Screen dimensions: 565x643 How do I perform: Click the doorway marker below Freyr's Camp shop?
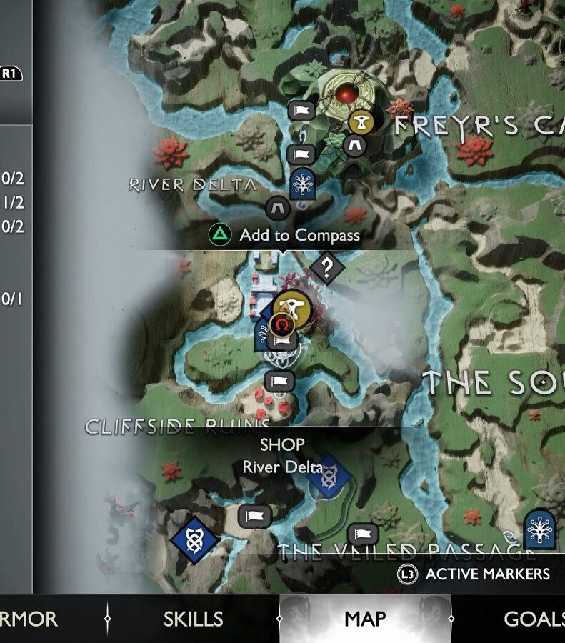(354, 145)
